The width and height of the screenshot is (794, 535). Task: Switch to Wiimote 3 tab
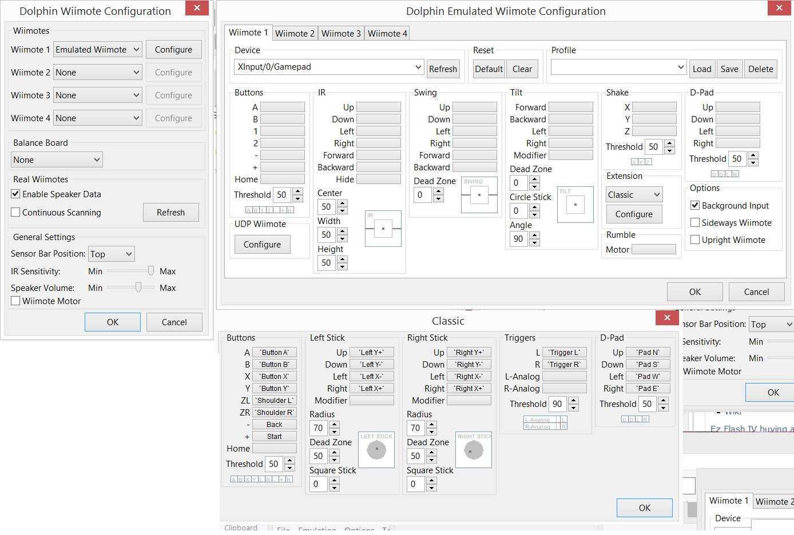coord(341,34)
